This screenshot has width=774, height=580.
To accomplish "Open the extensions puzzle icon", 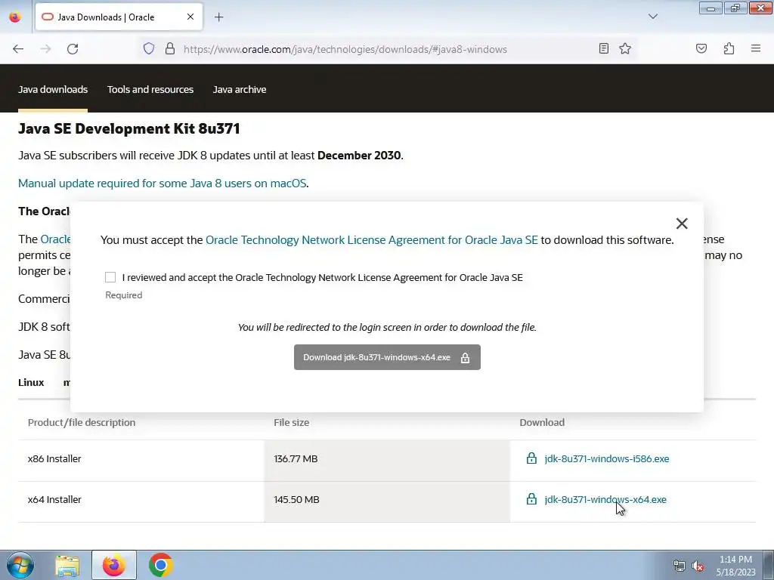I will (729, 48).
